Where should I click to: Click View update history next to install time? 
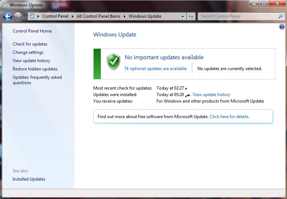click(x=211, y=95)
